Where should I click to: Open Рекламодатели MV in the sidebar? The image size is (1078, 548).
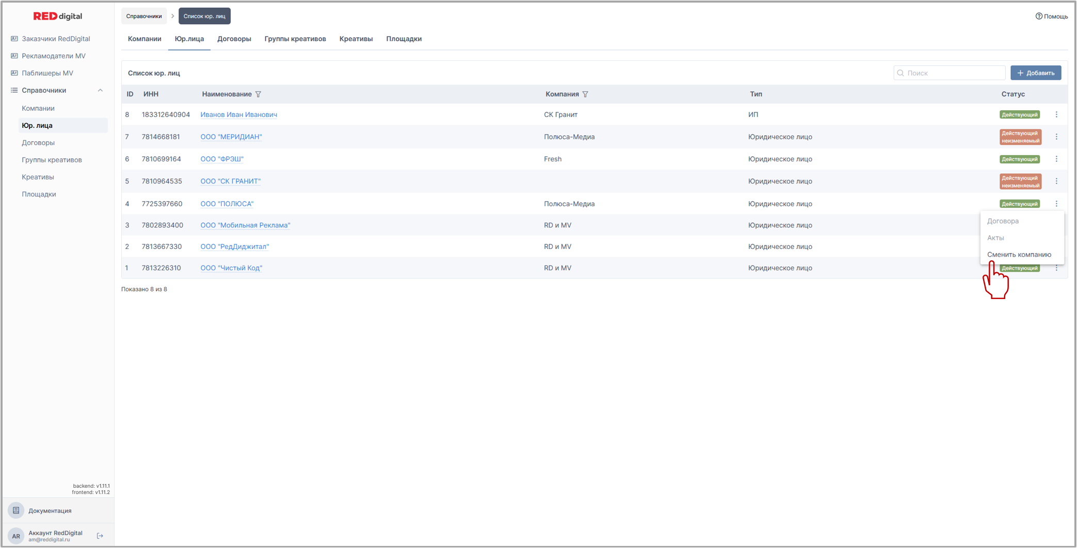click(x=53, y=56)
